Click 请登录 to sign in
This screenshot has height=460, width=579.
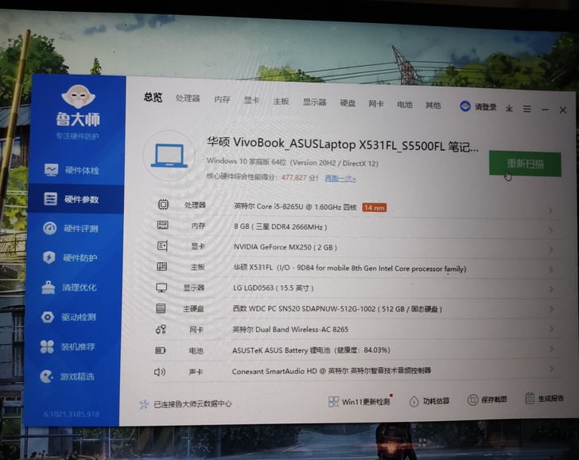(x=485, y=107)
